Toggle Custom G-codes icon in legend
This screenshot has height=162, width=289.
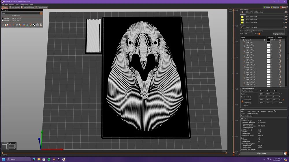31,25
